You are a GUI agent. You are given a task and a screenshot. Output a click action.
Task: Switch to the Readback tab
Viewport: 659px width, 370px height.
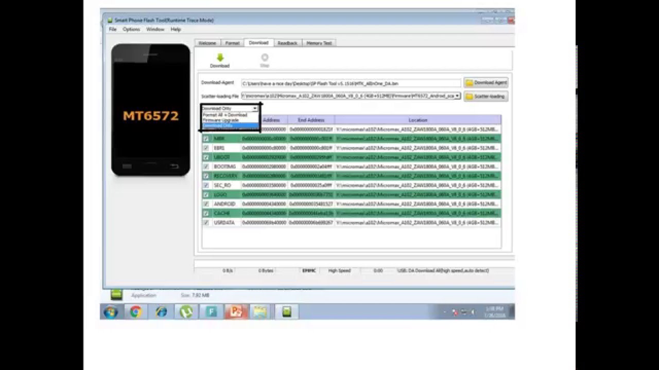coord(287,43)
